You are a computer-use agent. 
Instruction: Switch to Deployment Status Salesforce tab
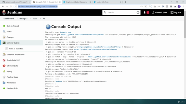(77, 2)
